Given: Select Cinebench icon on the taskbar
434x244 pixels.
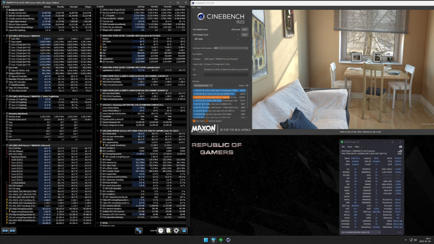Looking at the screenshot, I should click(228, 240).
